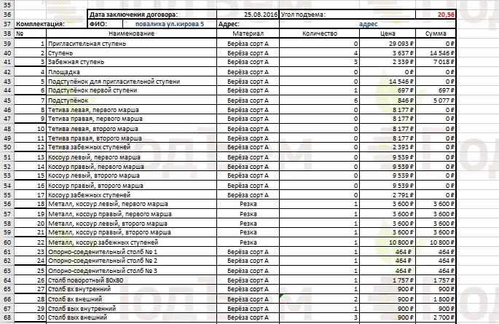Select price cell 2 791 ₽
Viewport: 499px width, 324px height.
pyautogui.click(x=388, y=194)
